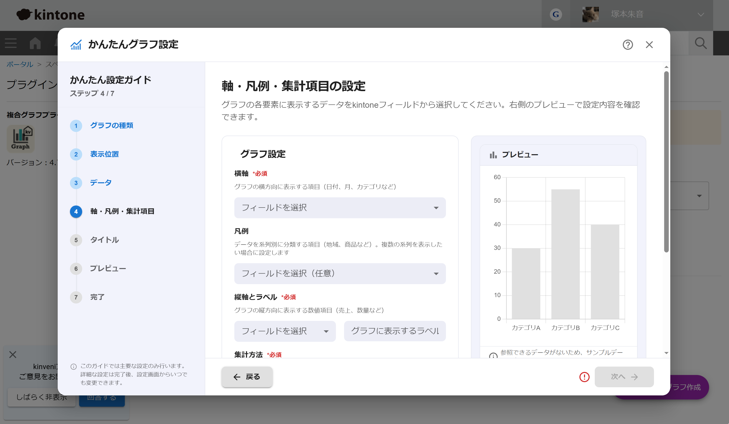This screenshot has height=424, width=729.
Task: Focus the グラフに表示するラベル input field
Action: tap(395, 331)
